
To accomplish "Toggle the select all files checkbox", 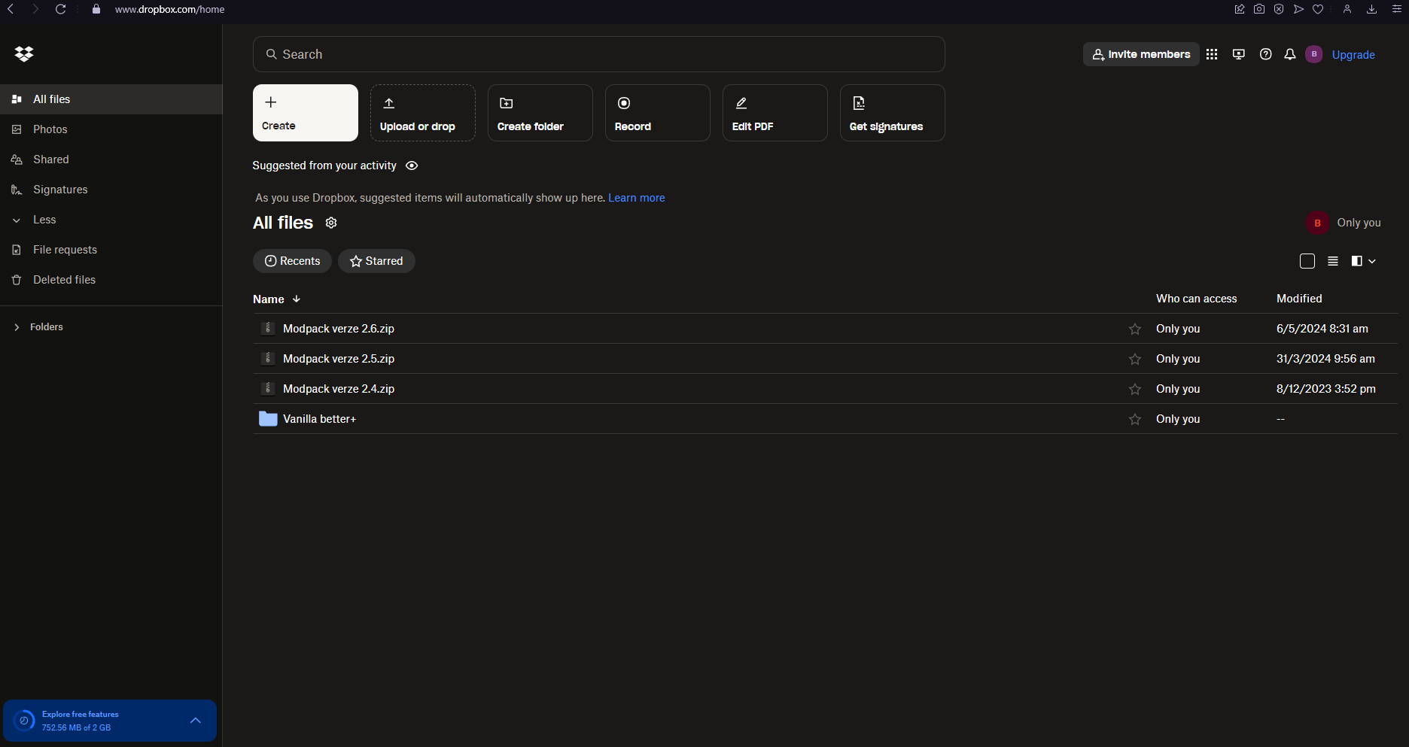I will tap(1307, 261).
